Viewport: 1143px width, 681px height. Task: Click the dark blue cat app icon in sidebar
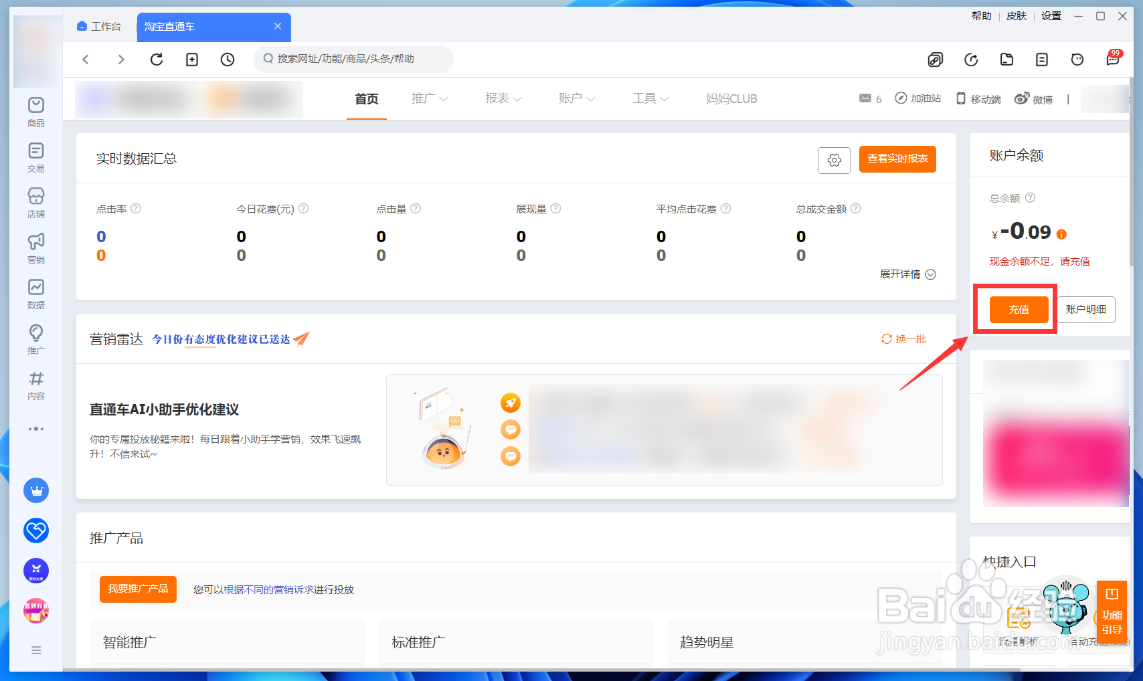point(36,571)
